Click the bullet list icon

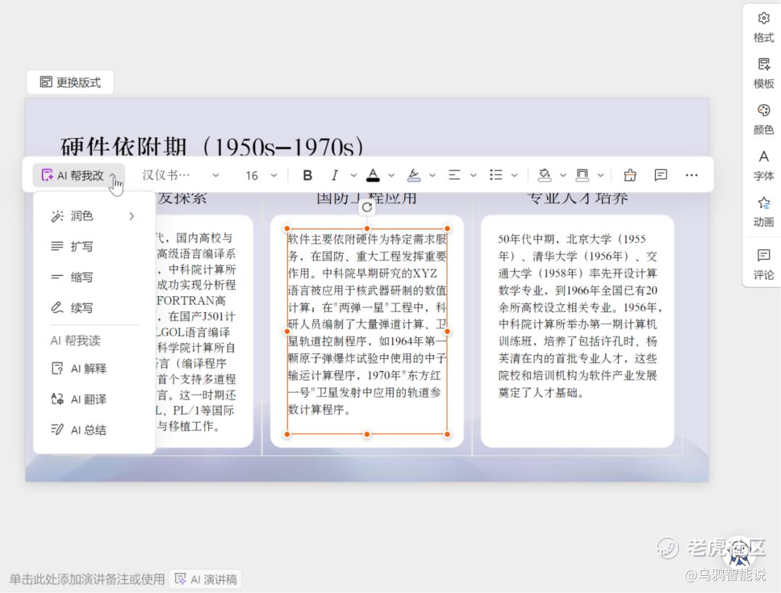tap(495, 175)
